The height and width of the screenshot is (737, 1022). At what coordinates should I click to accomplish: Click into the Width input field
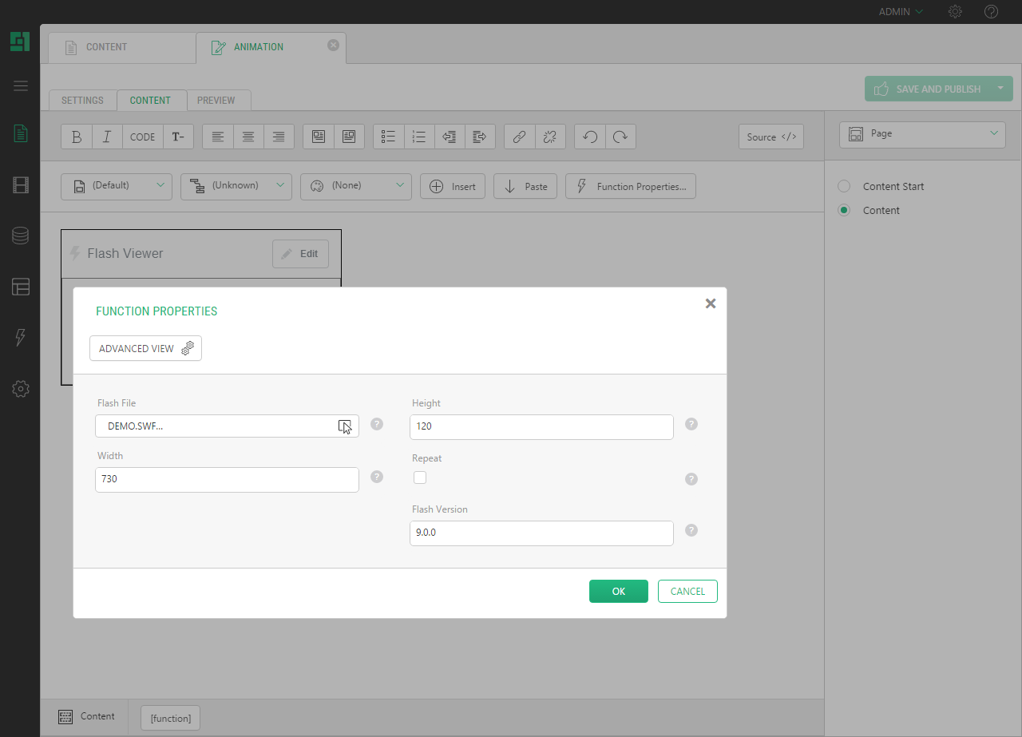click(227, 480)
